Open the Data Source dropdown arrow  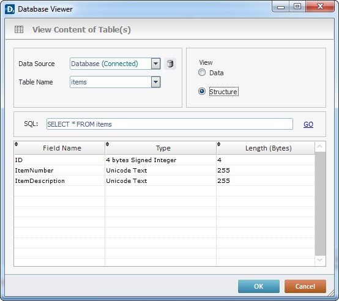point(155,64)
